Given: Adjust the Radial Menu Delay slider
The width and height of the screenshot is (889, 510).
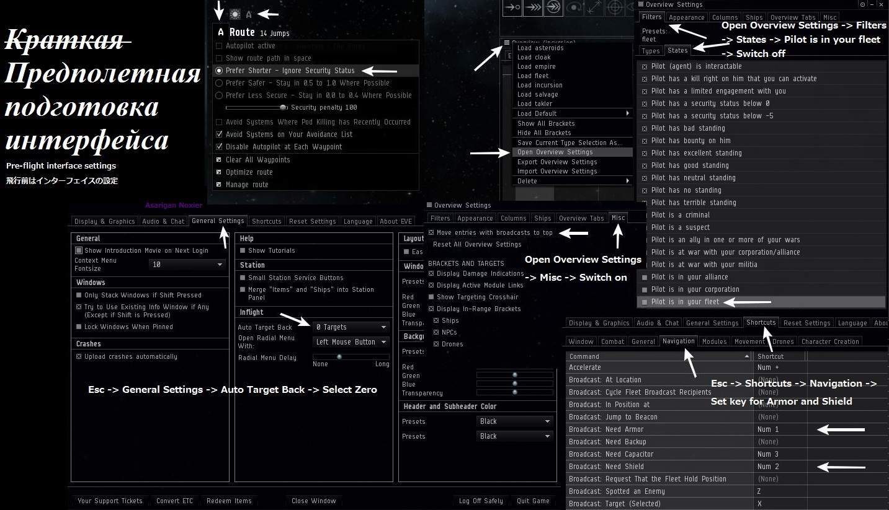Looking at the screenshot, I should (x=339, y=357).
